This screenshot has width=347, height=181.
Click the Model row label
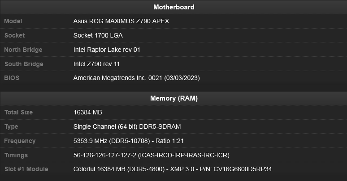pyautogui.click(x=13, y=21)
